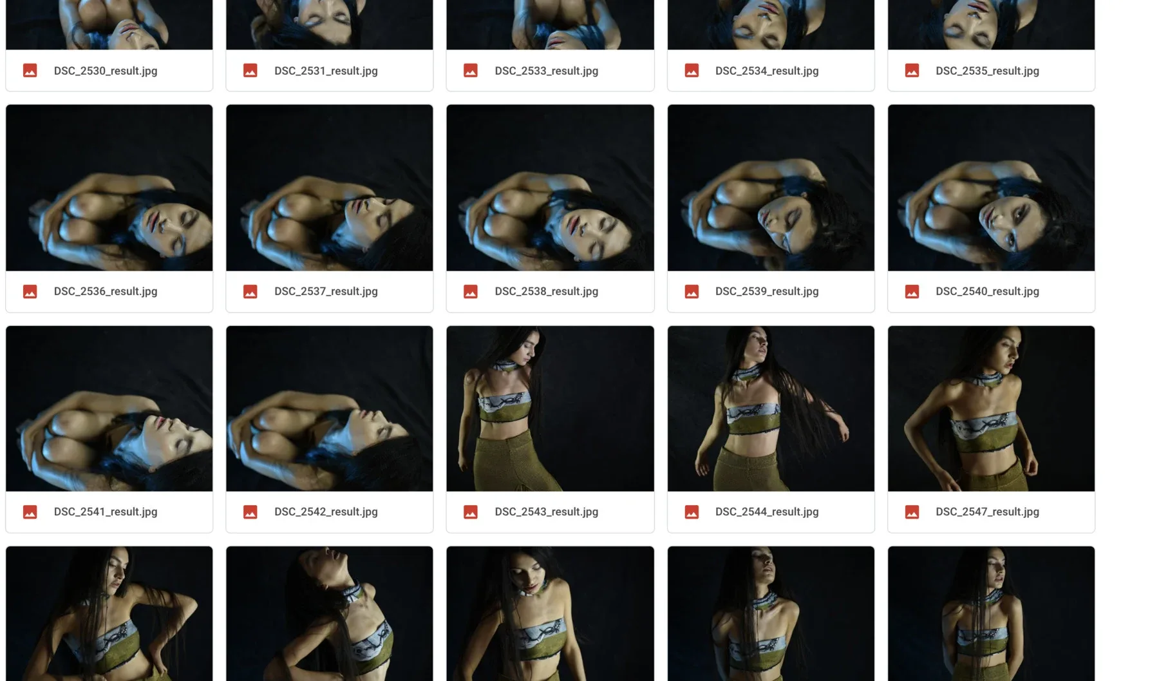Click the DSC_2537_result.jpg file name
The width and height of the screenshot is (1159, 681).
pyautogui.click(x=326, y=291)
